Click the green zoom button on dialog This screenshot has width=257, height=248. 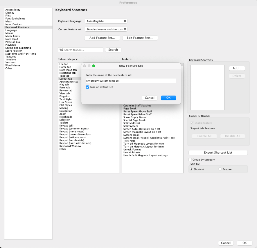[94, 66]
